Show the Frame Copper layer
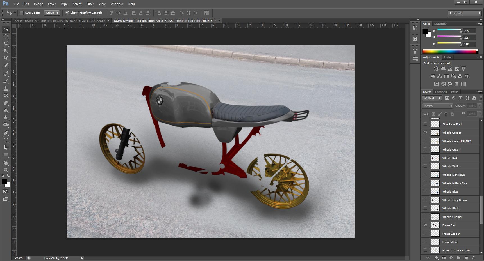The height and width of the screenshot is (261, 484). pos(425,234)
